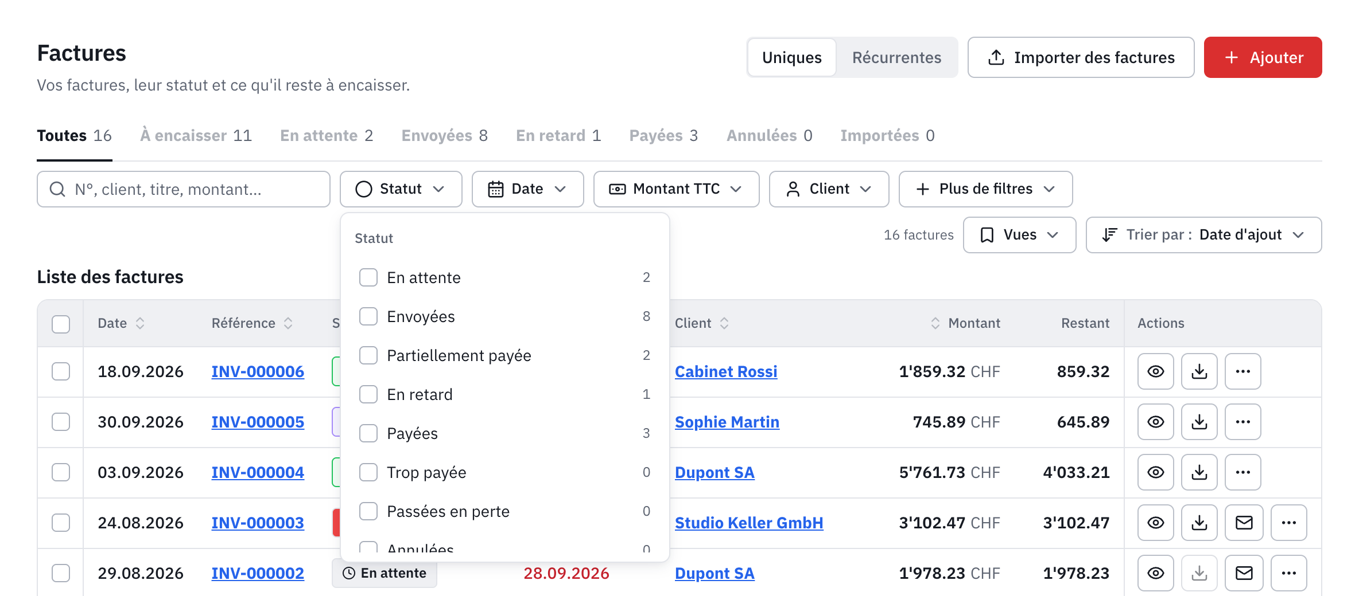Change sort order via Trier par
This screenshot has height=596, width=1359.
tap(1203, 235)
